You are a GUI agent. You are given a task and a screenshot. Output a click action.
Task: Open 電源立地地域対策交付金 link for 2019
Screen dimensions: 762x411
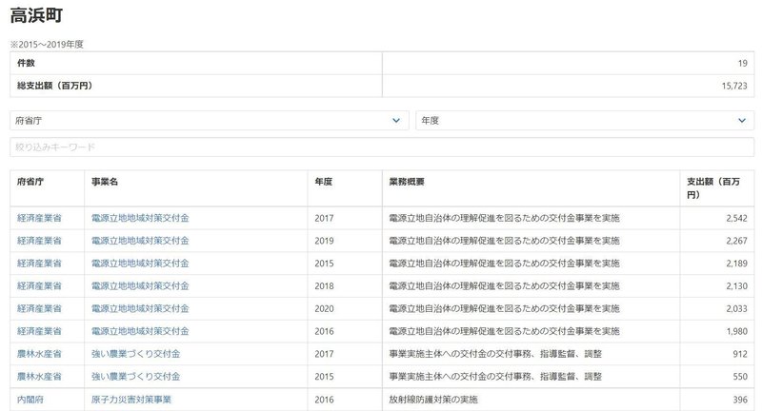pyautogui.click(x=140, y=241)
